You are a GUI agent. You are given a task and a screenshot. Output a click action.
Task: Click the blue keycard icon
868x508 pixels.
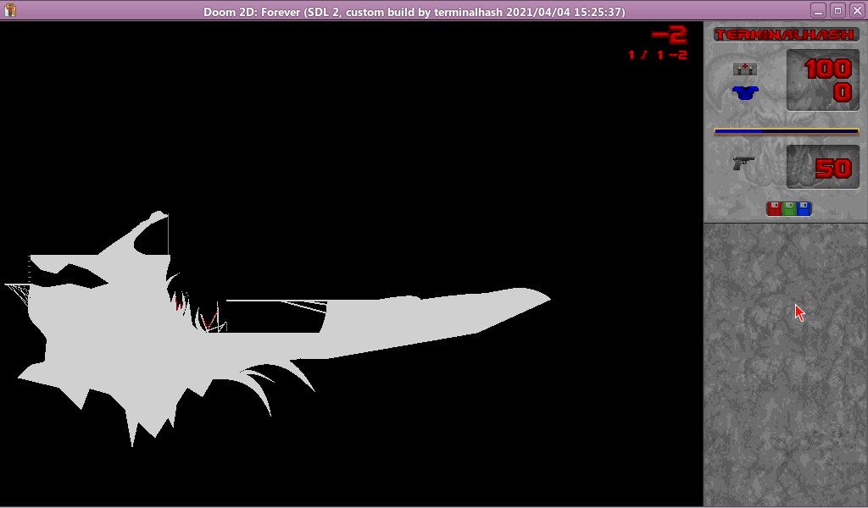(804, 208)
